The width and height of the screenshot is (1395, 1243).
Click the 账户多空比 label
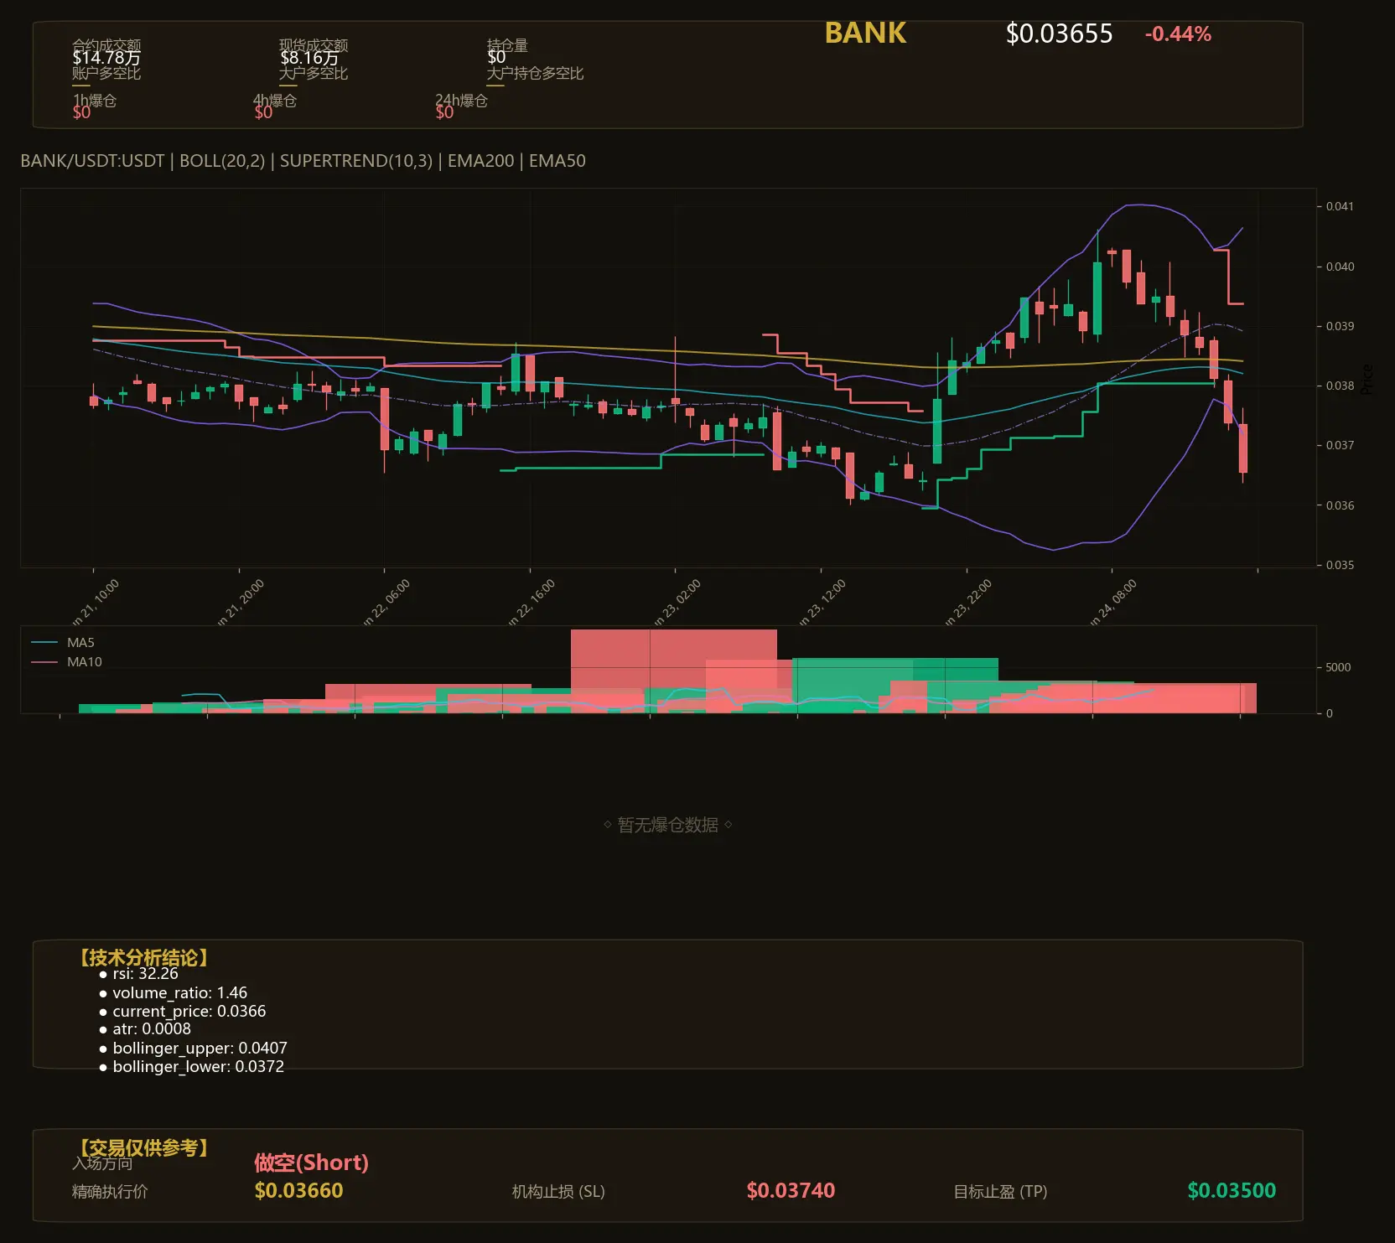point(106,73)
